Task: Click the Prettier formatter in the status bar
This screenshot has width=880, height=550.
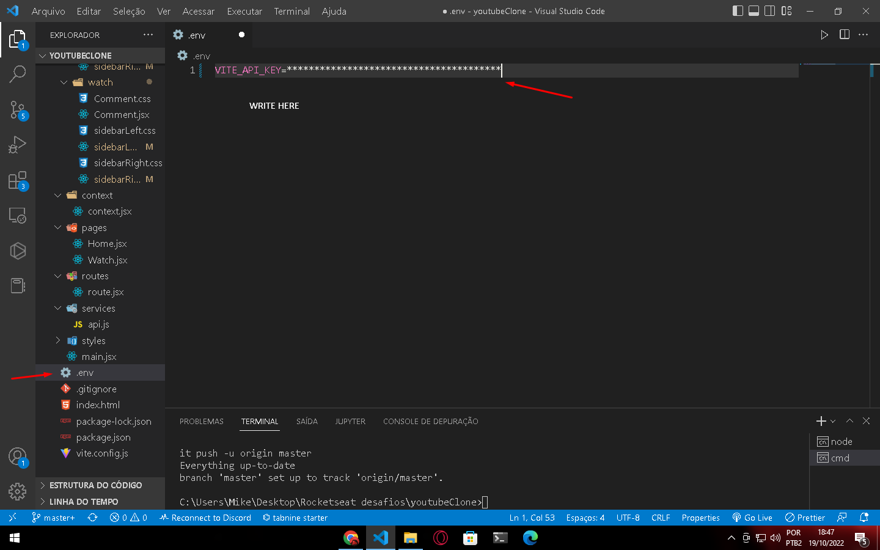Action: 805,518
